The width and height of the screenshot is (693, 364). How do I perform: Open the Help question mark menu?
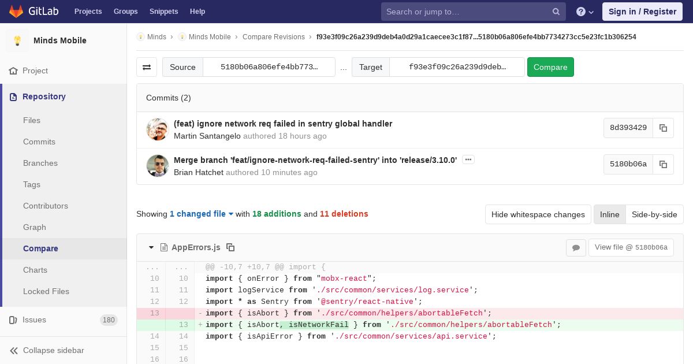pos(585,12)
